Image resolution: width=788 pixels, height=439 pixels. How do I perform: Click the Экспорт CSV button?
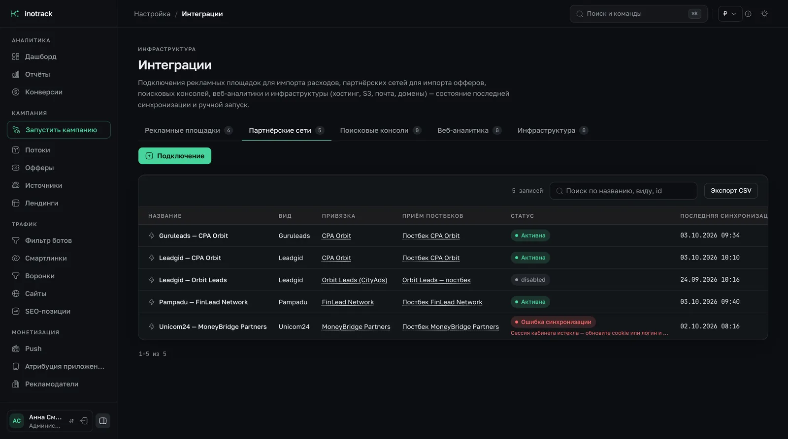click(x=731, y=191)
